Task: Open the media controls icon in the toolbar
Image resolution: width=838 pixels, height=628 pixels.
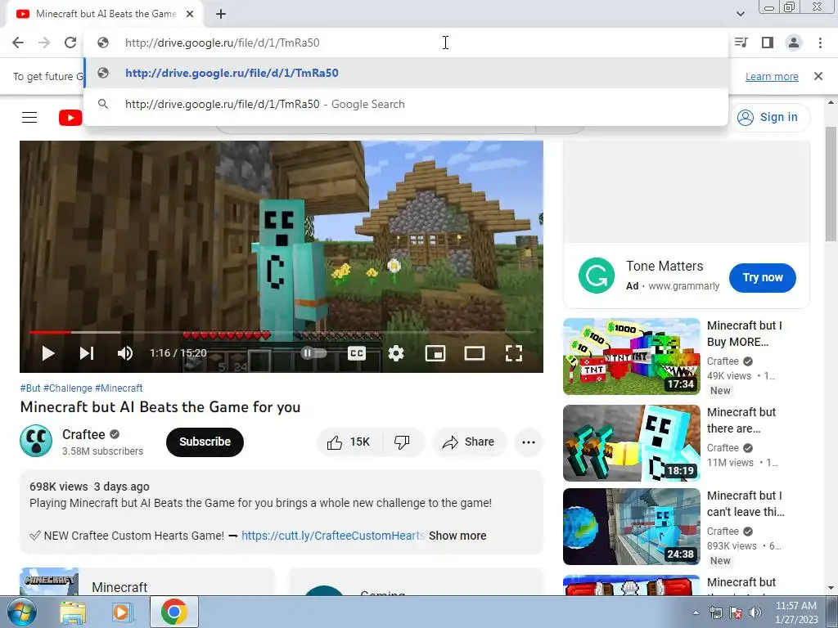Action: tap(741, 43)
